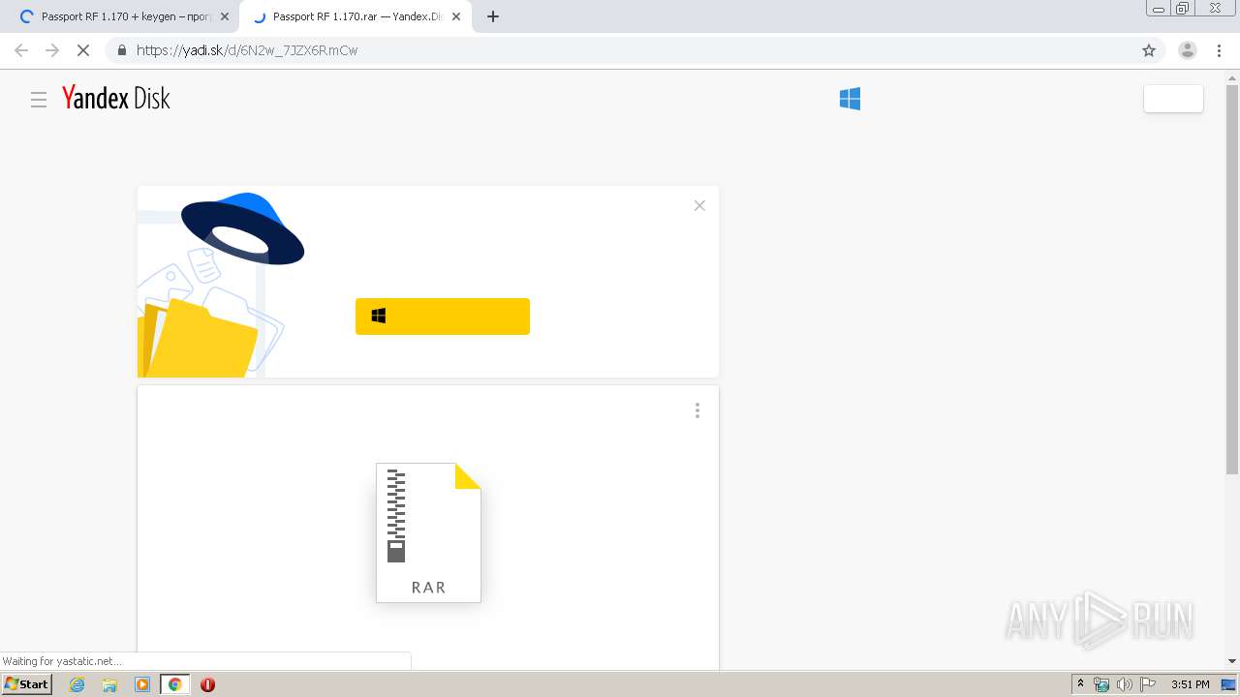Go back to previous page
Viewport: 1240px width, 697px height.
[21, 50]
